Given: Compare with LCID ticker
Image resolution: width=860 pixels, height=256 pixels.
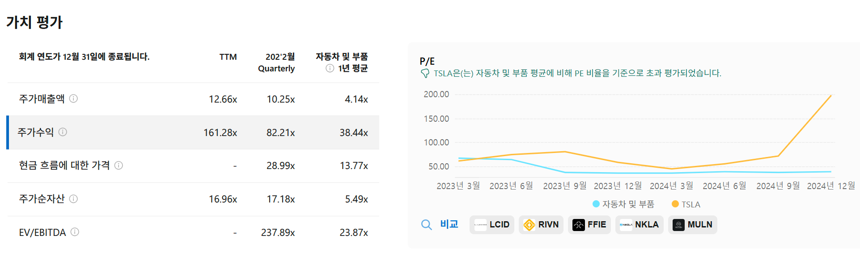Looking at the screenshot, I should [x=492, y=225].
